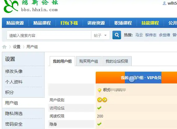177x129 pixels.
Task: Click hot search link 马云
Action: click(x=139, y=35)
